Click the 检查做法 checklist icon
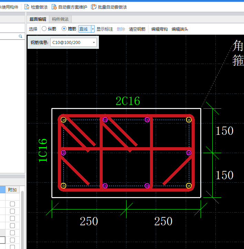 (x=27, y=7)
